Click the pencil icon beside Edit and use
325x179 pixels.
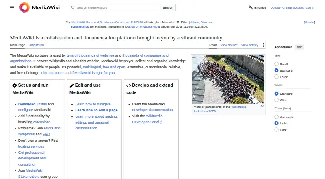point(72,85)
